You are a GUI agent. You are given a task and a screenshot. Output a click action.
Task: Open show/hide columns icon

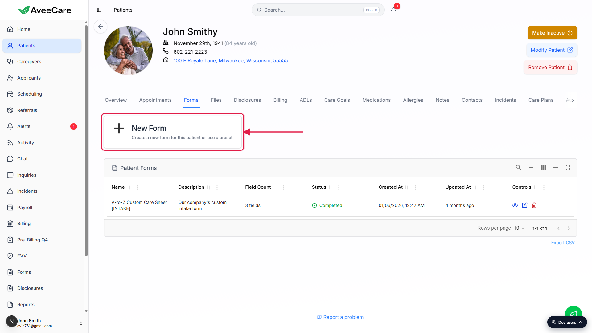tap(543, 167)
